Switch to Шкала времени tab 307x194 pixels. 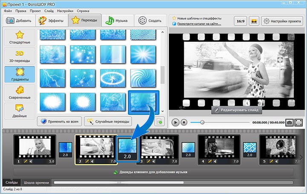(x=36, y=183)
